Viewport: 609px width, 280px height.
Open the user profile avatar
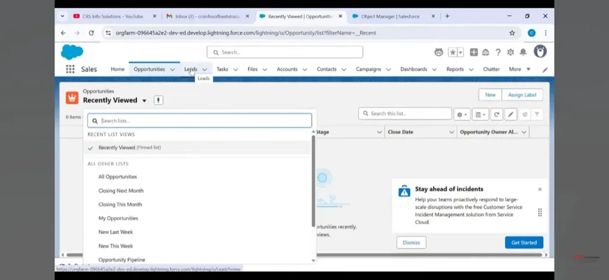pyautogui.click(x=540, y=52)
